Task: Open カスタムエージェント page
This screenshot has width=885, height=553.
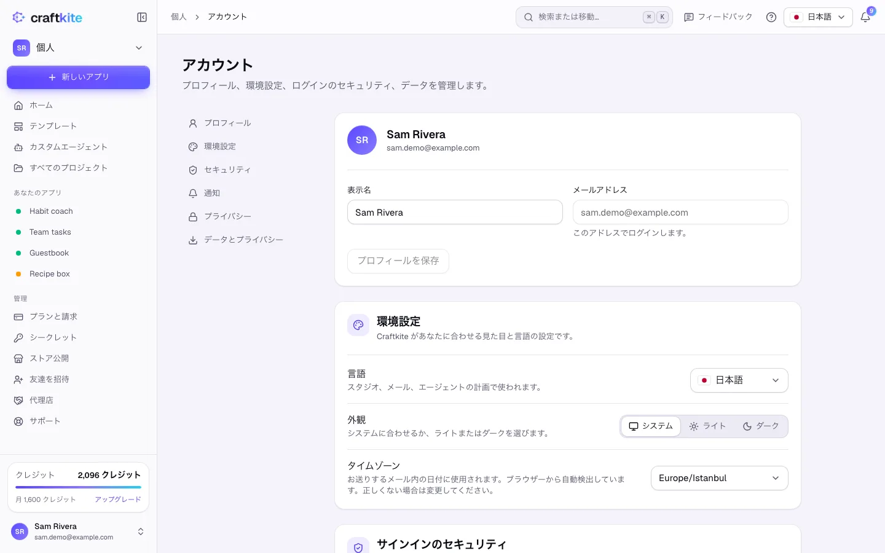Action: click(78, 147)
